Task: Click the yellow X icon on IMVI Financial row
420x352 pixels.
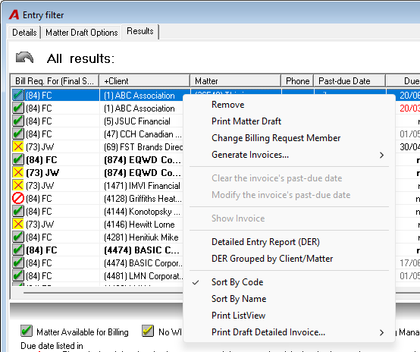Action: [x=18, y=186]
